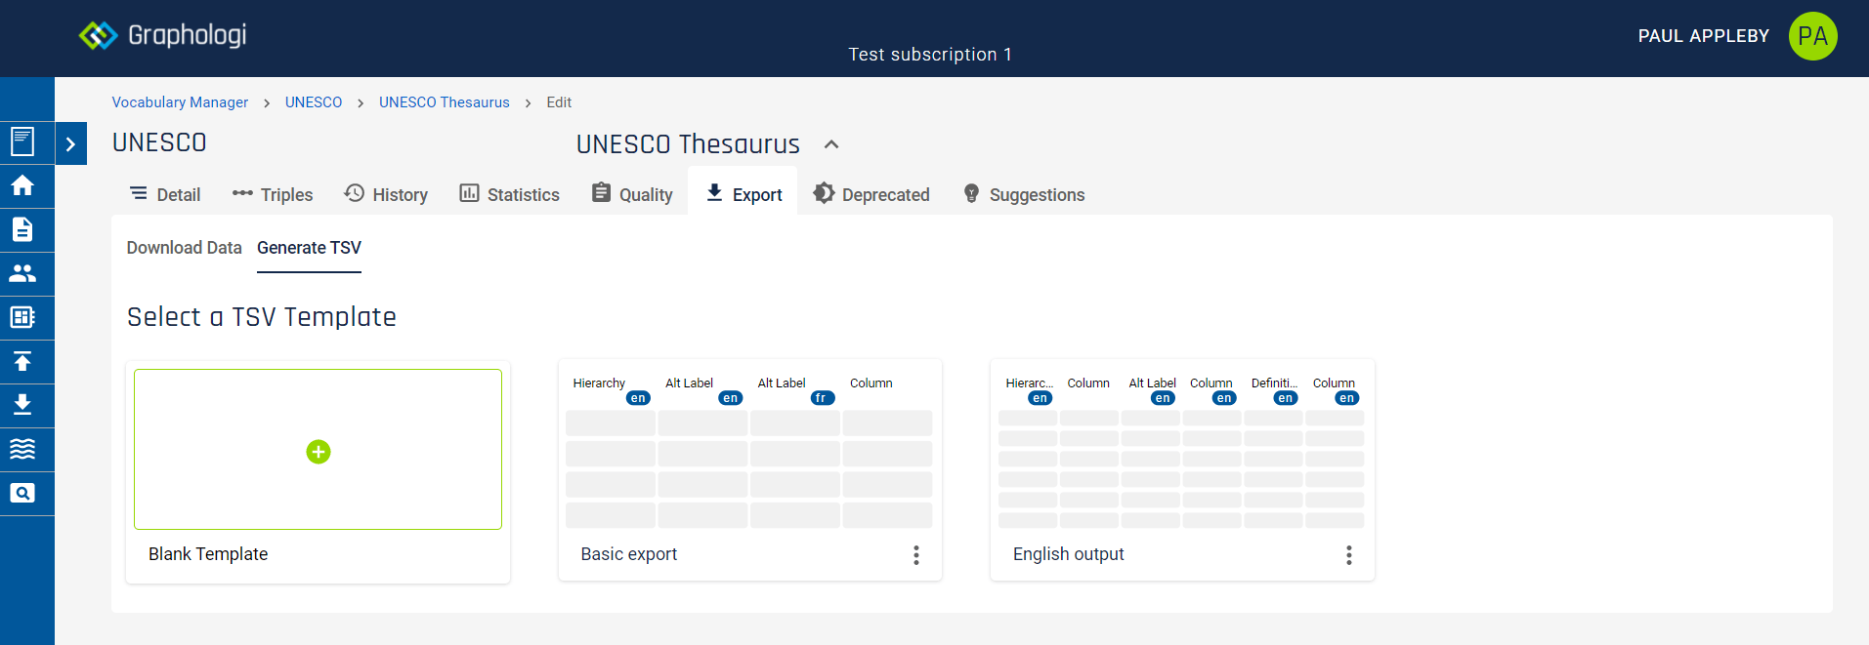The image size is (1869, 645).
Task: Click the green plus to add template
Action: coord(319,452)
